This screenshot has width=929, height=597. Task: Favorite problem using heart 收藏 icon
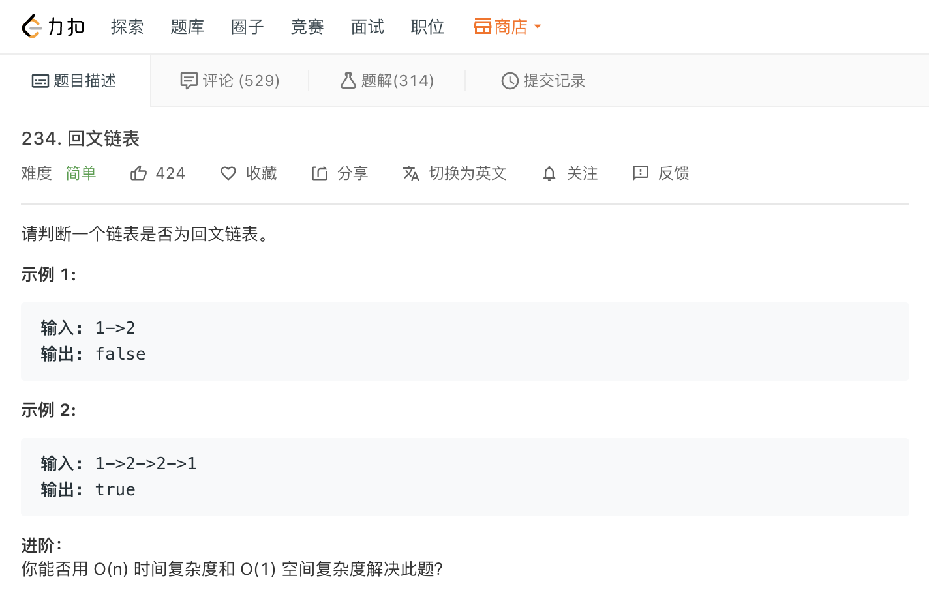click(228, 173)
